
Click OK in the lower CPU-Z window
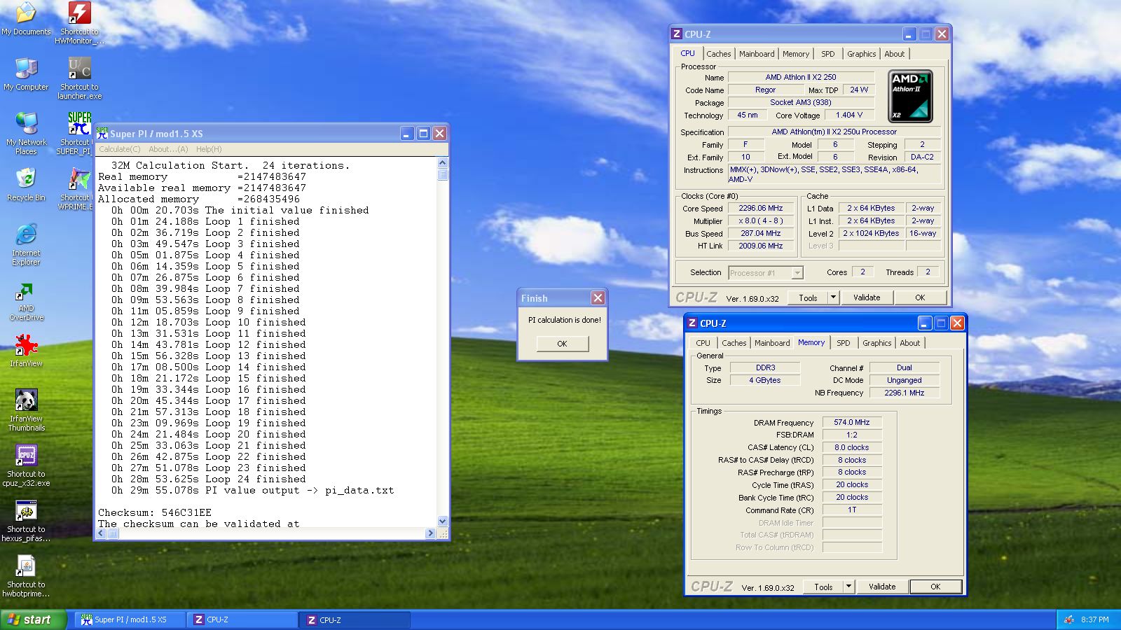coord(935,587)
